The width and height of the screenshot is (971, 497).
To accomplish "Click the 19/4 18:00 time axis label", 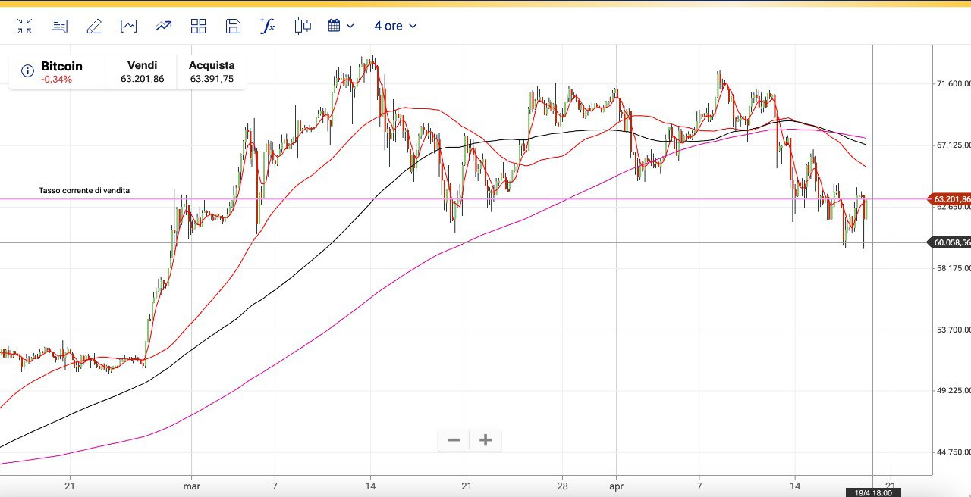I will pos(872,492).
